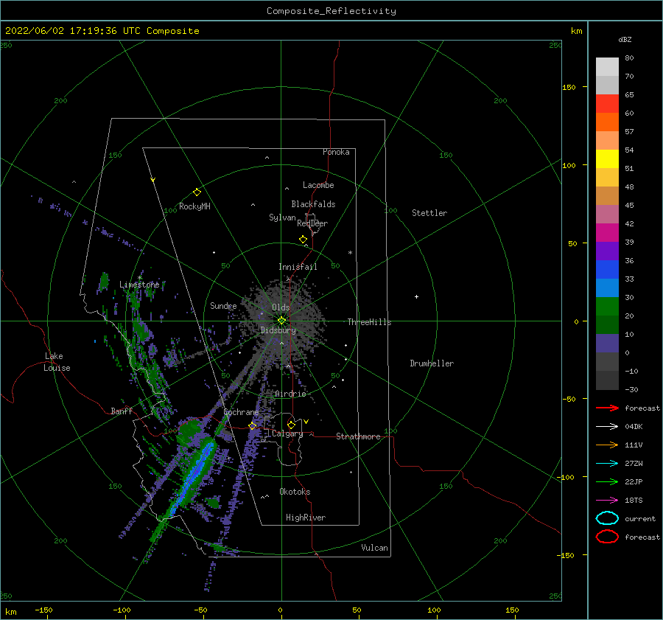Click the blue reflectivity storm core southwest of Calgary

(x=194, y=476)
